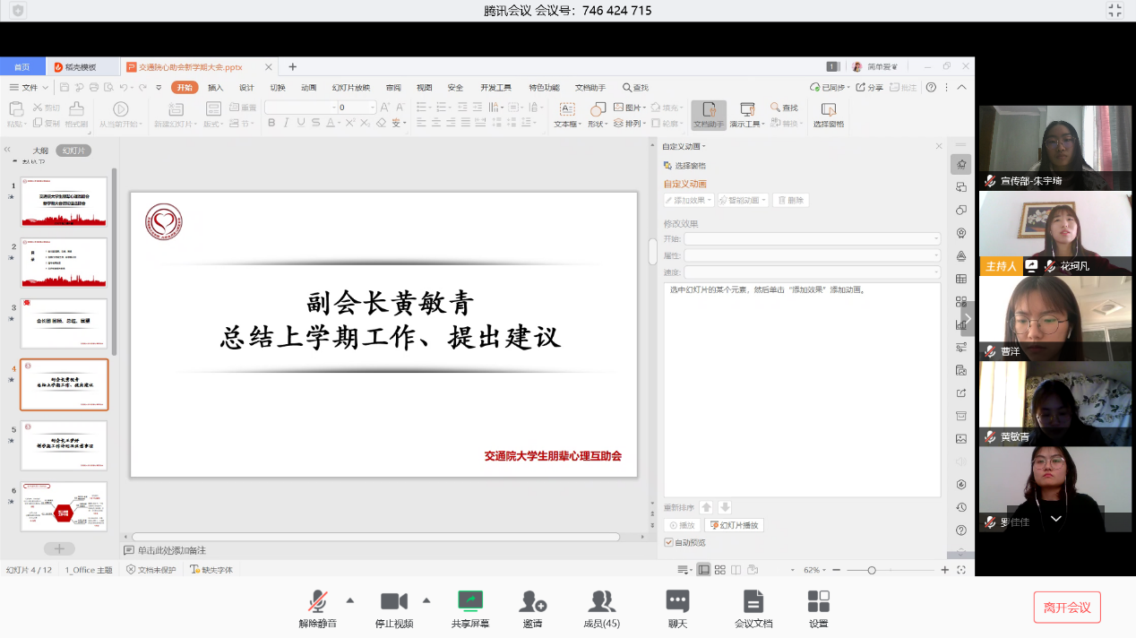Stop the camera video (停止视频)
The height and width of the screenshot is (638, 1136).
[x=394, y=601]
